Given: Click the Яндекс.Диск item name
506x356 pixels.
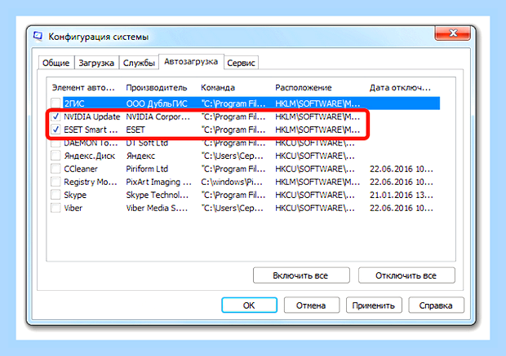Looking at the screenshot, I should click(x=90, y=156).
